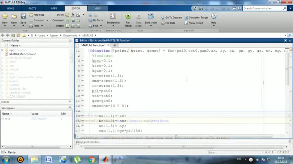Click the quick-access help icon near search
The height and width of the screenshot is (164, 293).
[x=239, y=9]
